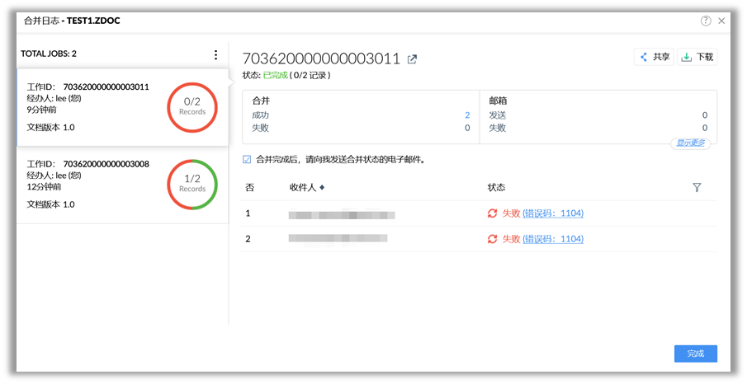Click the retry icon for record 2
Viewport: 747px width, 384px height.
click(493, 239)
